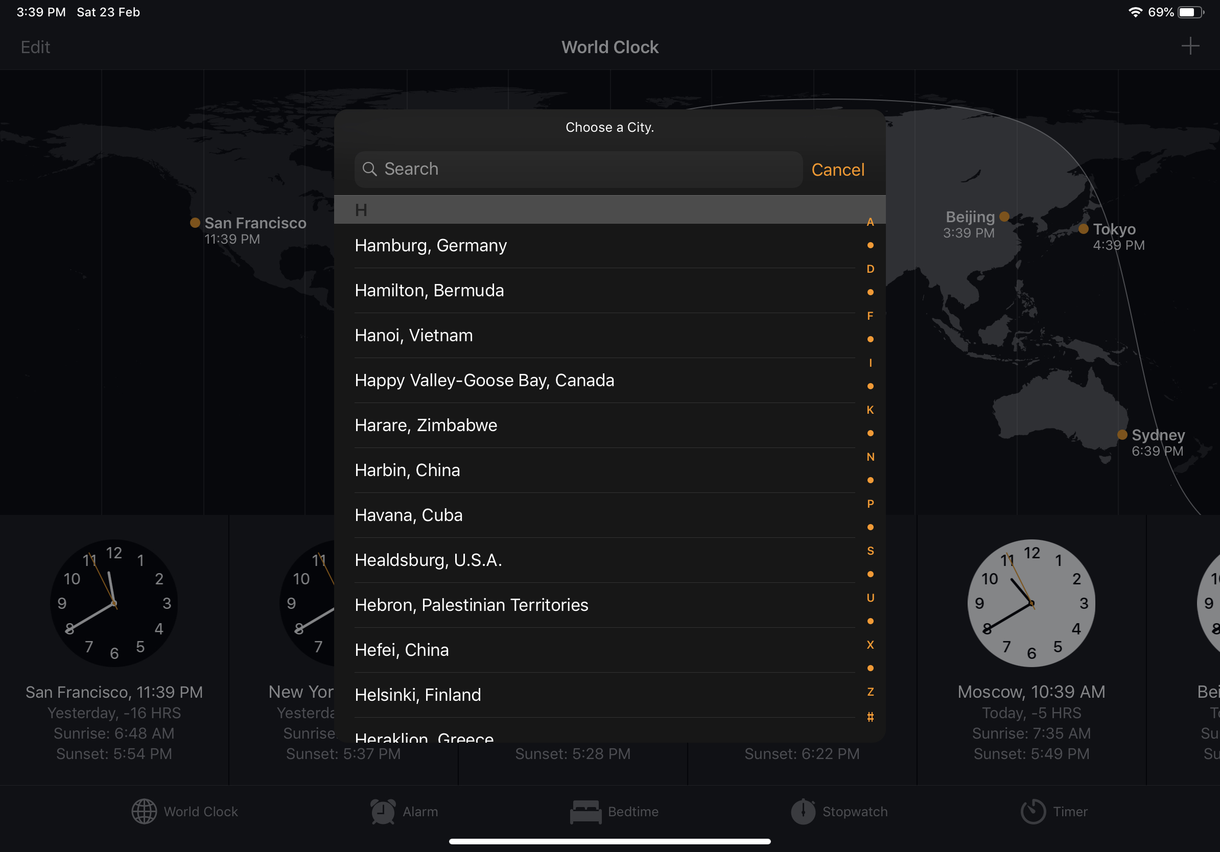
Task: Jump to index letter N
Action: [x=870, y=457]
